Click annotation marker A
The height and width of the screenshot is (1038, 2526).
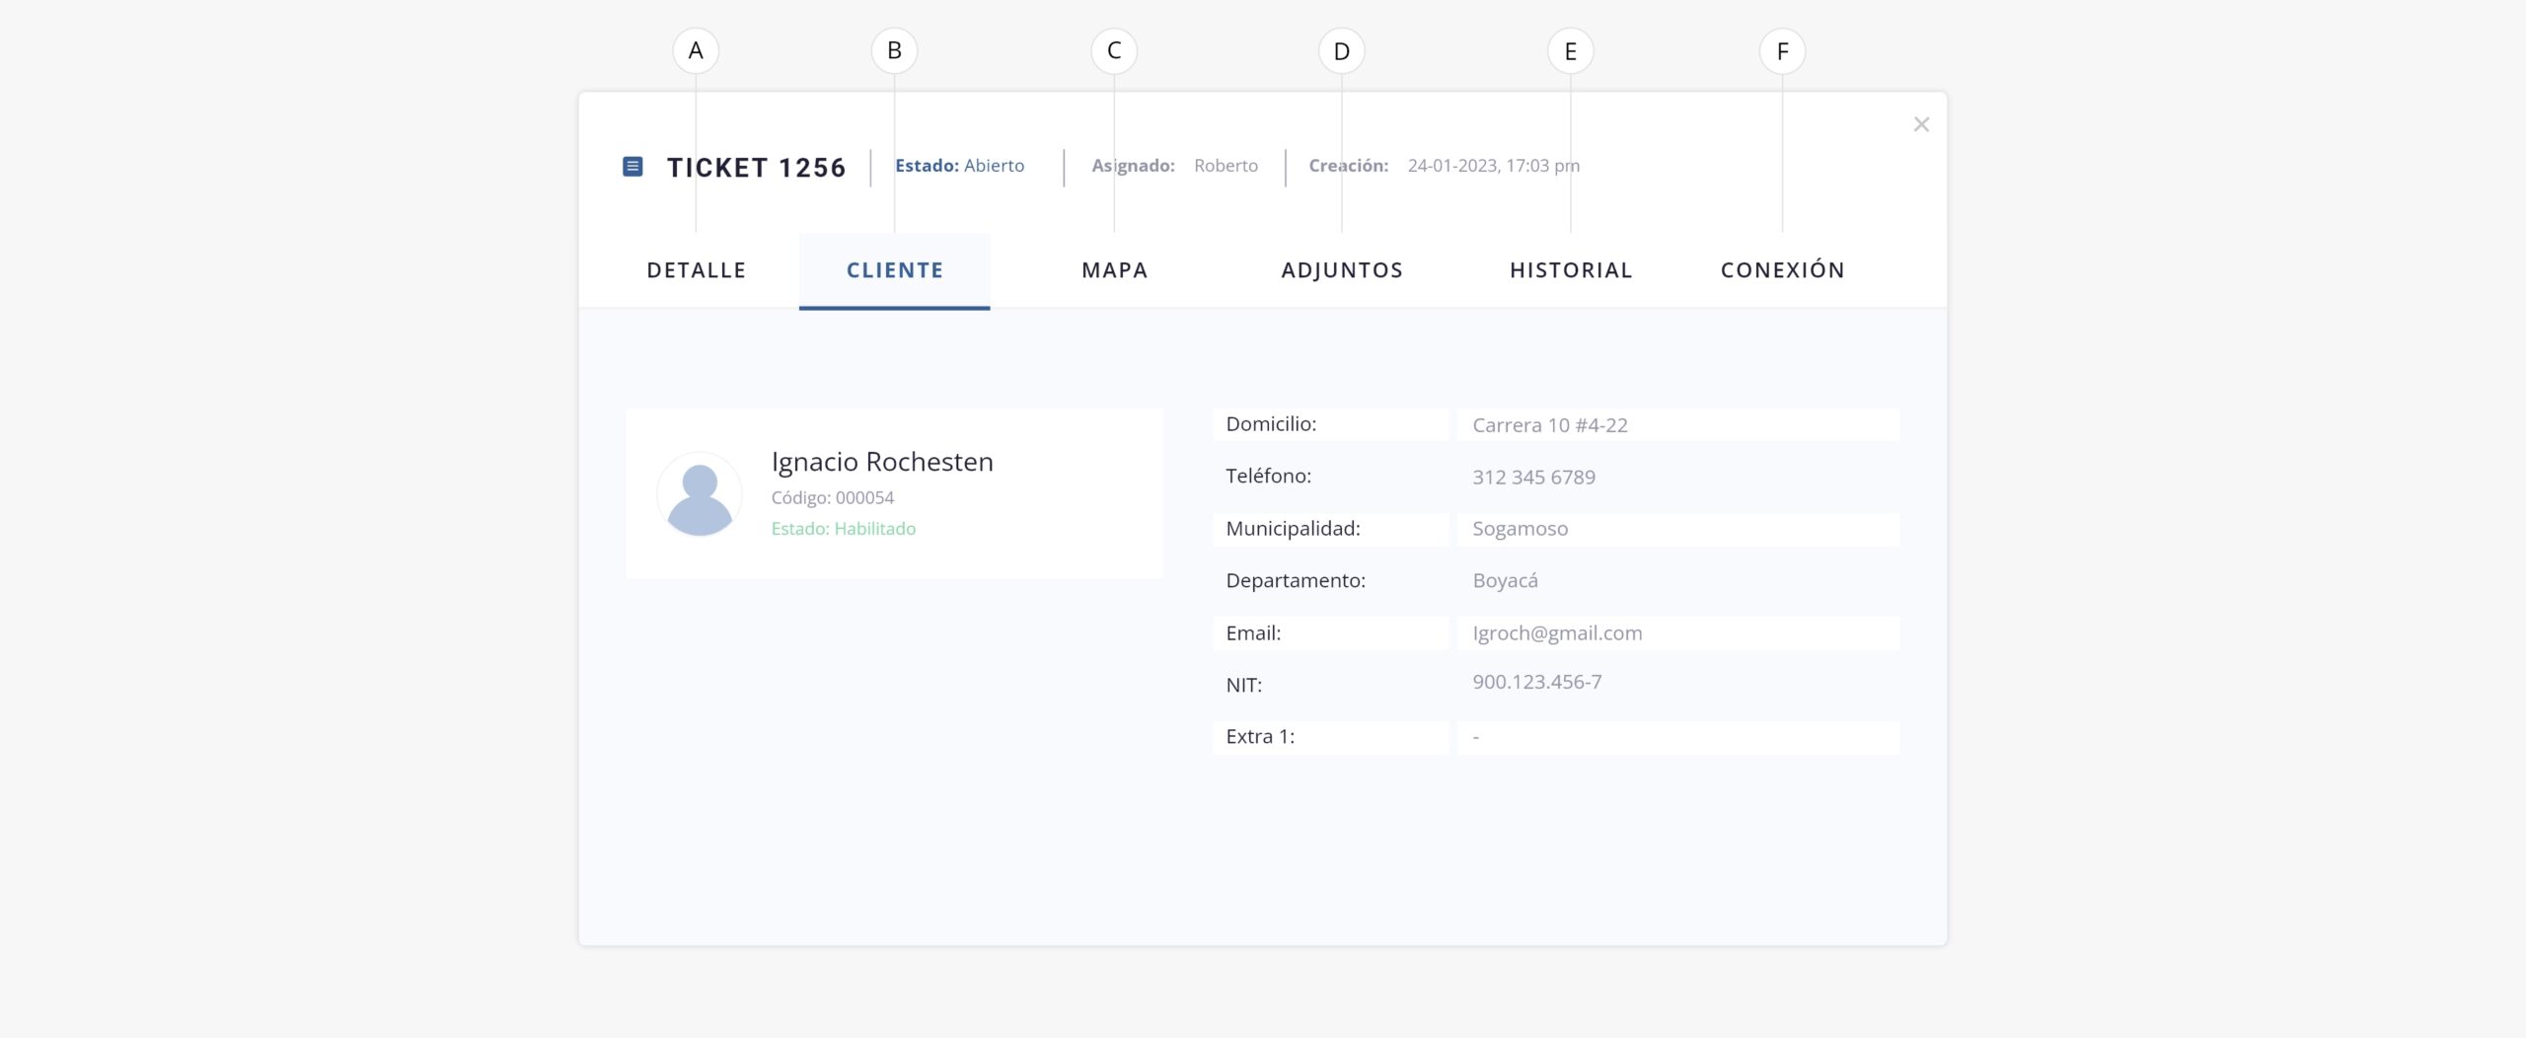[x=696, y=51]
